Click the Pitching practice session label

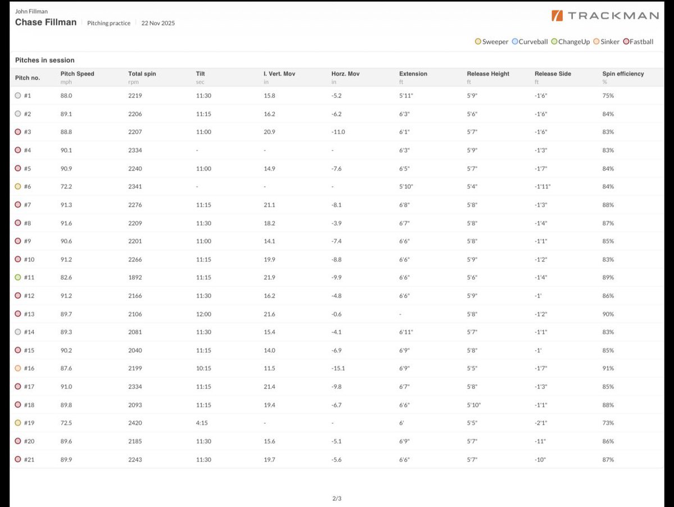pos(109,23)
